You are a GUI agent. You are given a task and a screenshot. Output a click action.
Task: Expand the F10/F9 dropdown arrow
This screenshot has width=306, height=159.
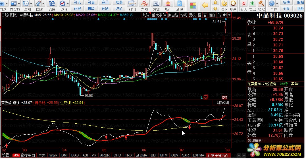(x=19, y=3)
